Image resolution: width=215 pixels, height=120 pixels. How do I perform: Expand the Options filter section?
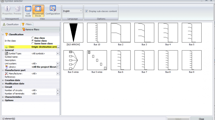(x=3, y=100)
